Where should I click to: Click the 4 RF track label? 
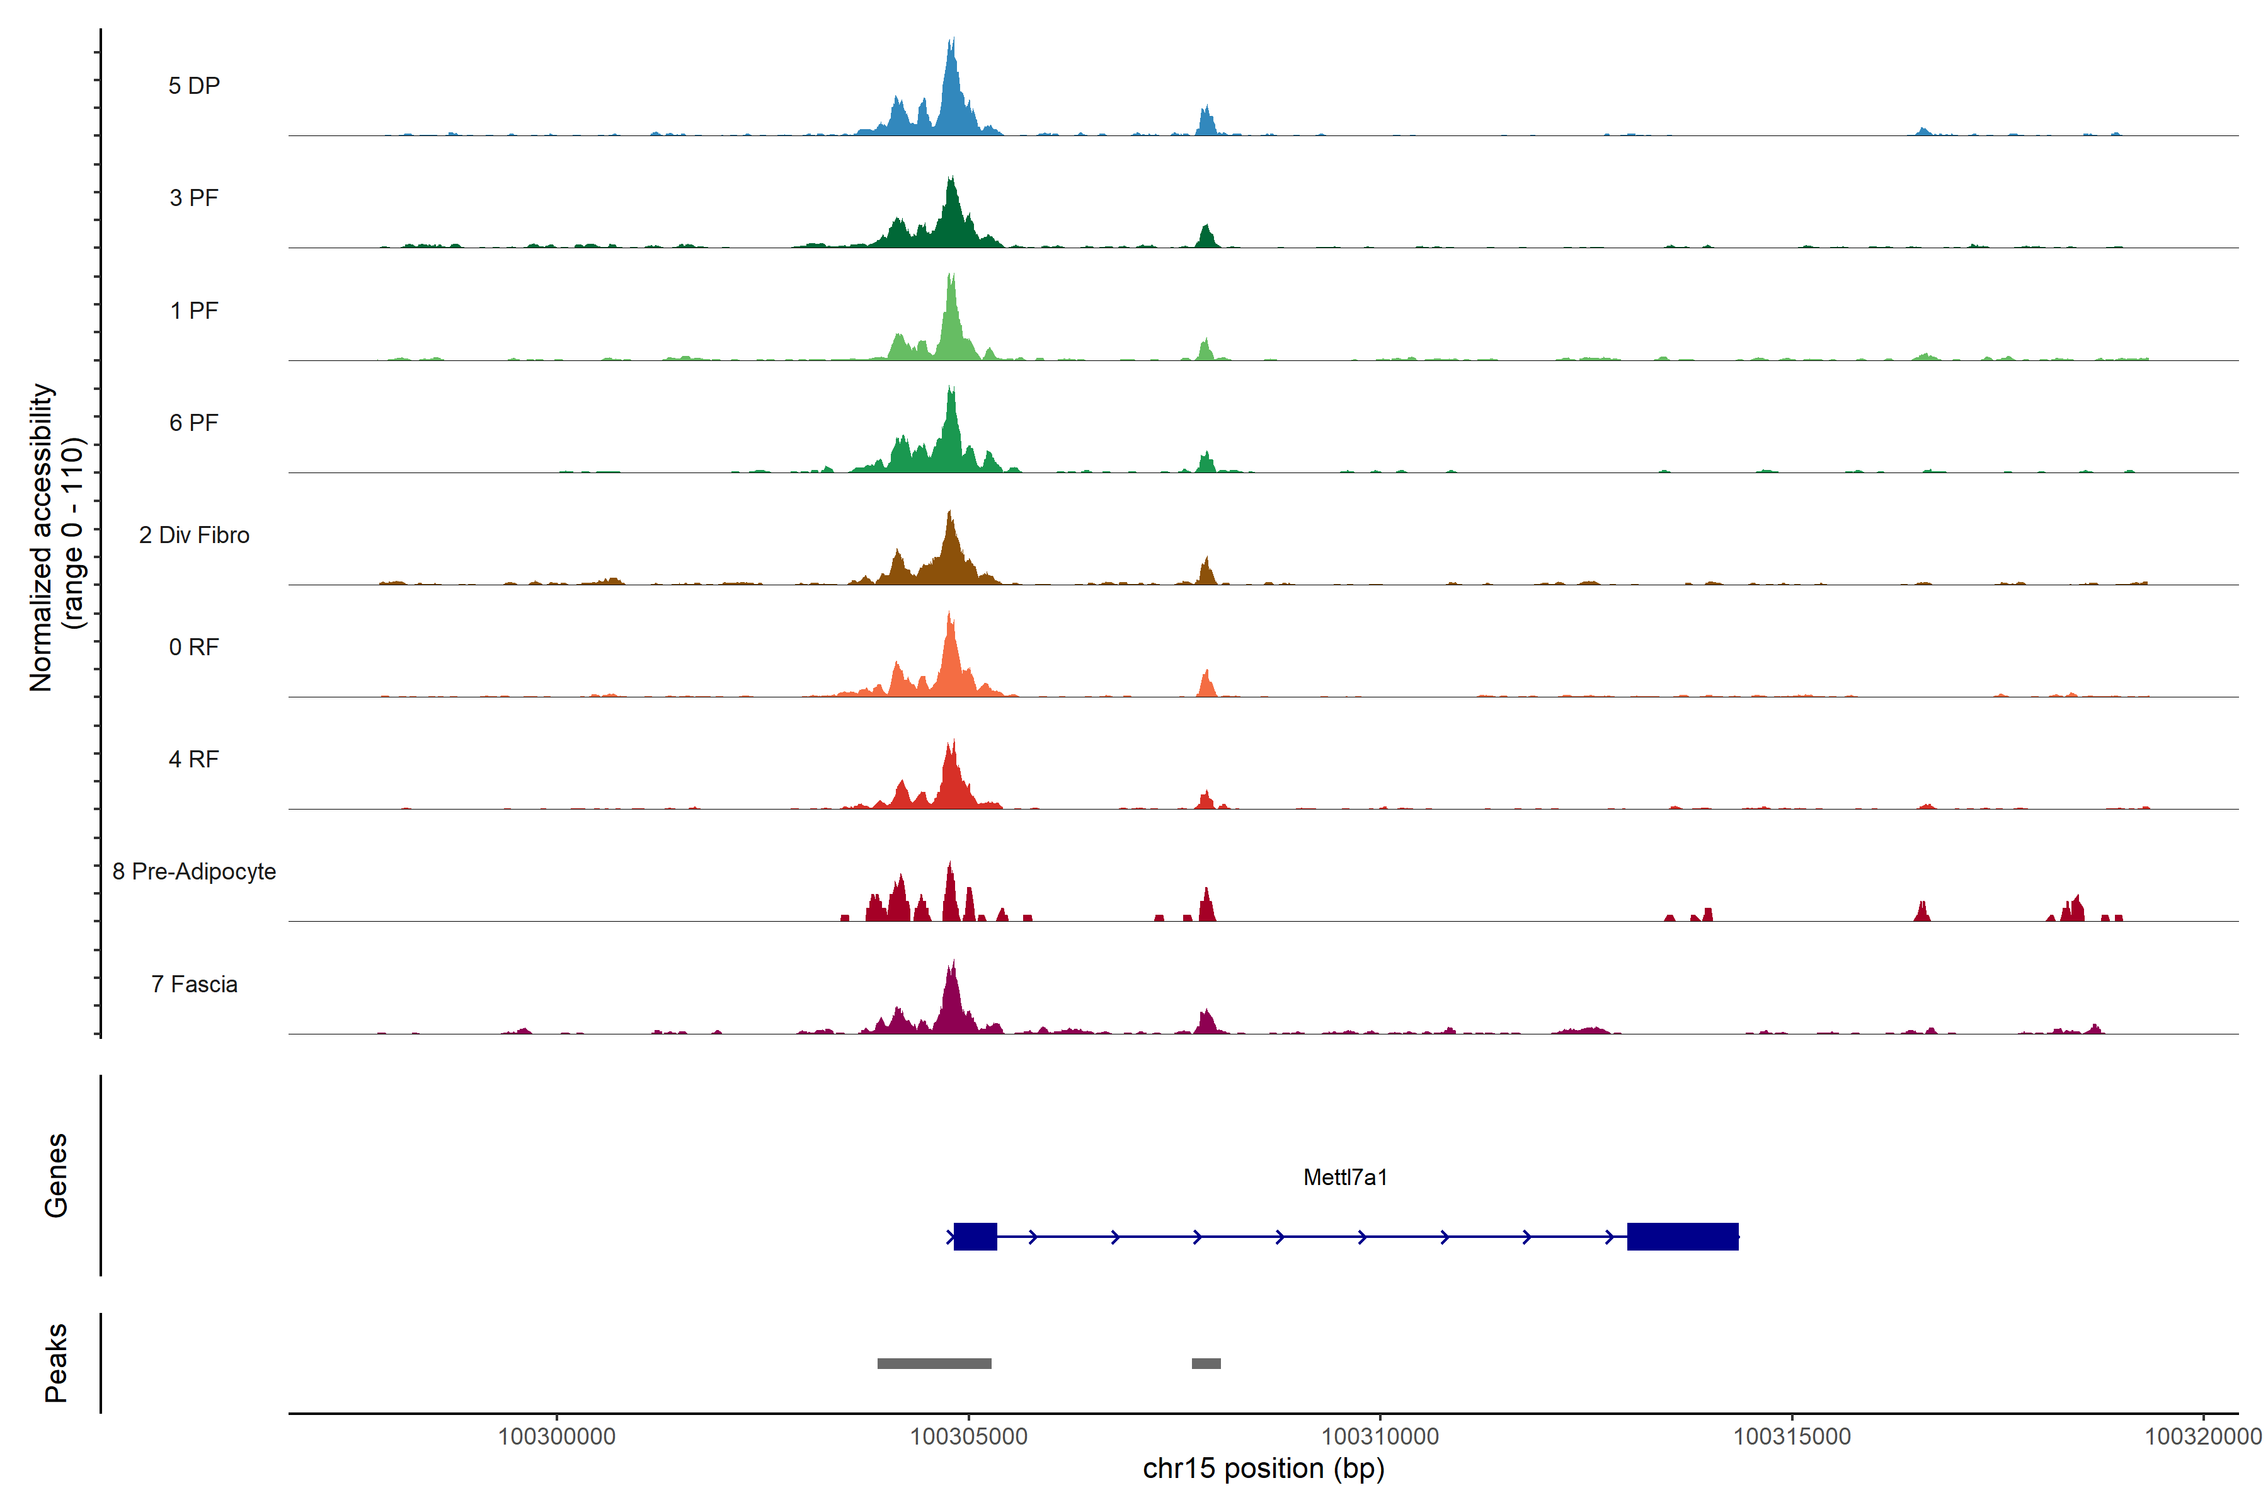click(194, 759)
